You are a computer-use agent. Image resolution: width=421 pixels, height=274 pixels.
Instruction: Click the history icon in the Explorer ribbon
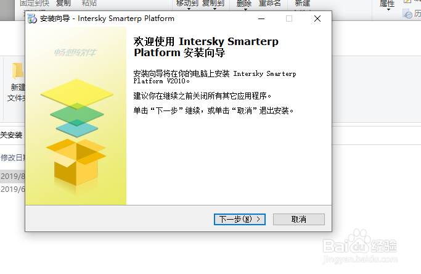(408, 14)
